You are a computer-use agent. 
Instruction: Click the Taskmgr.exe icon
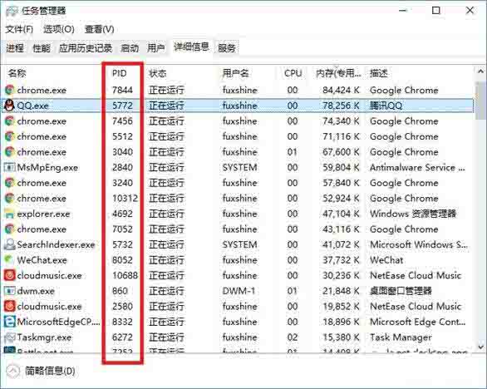click(9, 337)
